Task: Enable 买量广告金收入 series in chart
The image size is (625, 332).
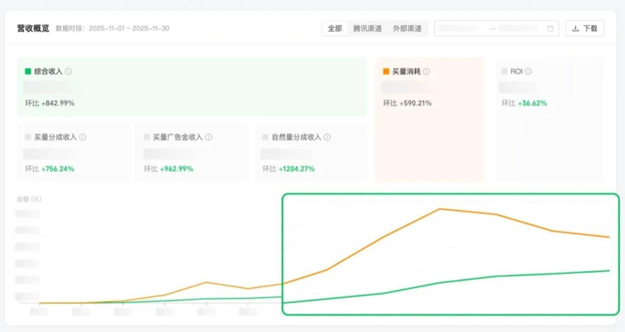Action: coord(191,152)
